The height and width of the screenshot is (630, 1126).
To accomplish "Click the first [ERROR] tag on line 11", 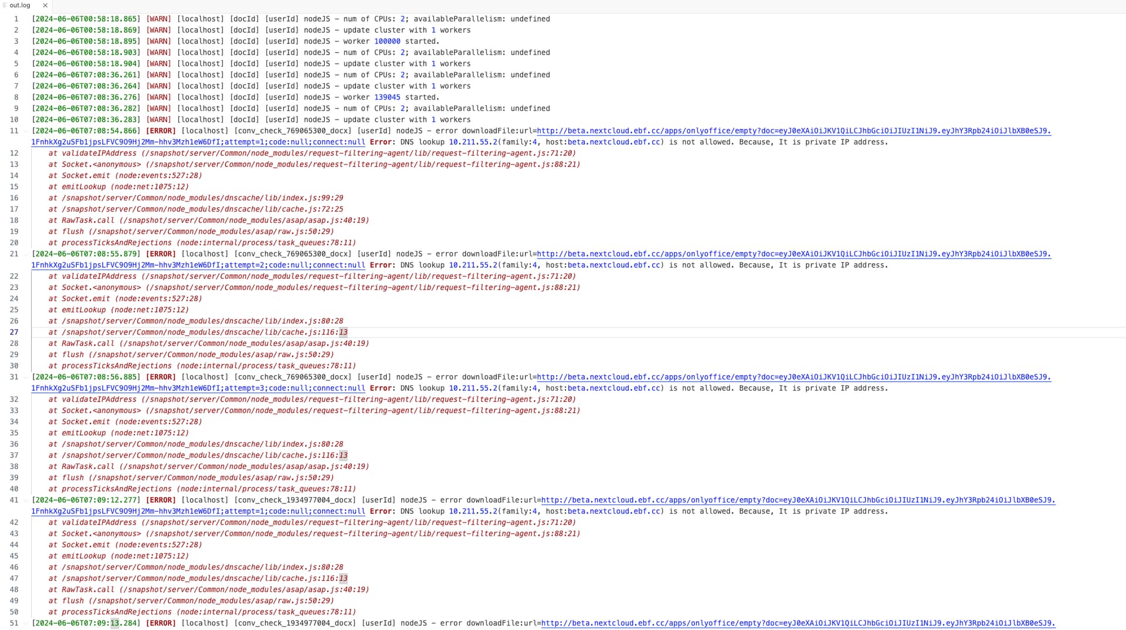I will (x=161, y=131).
